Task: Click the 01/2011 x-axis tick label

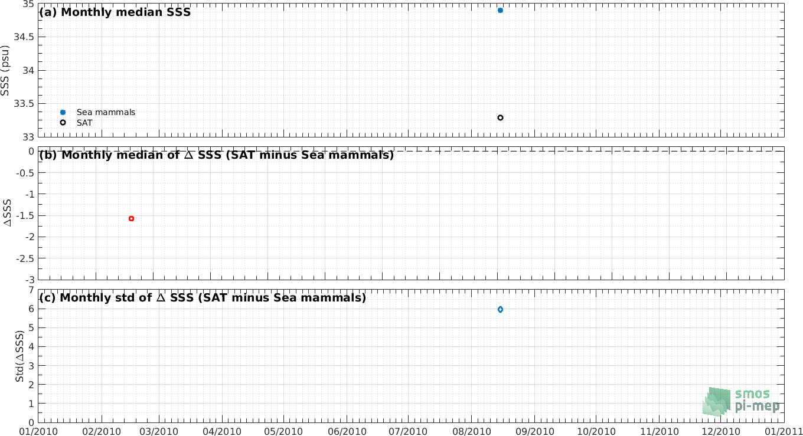Action: pos(783,431)
